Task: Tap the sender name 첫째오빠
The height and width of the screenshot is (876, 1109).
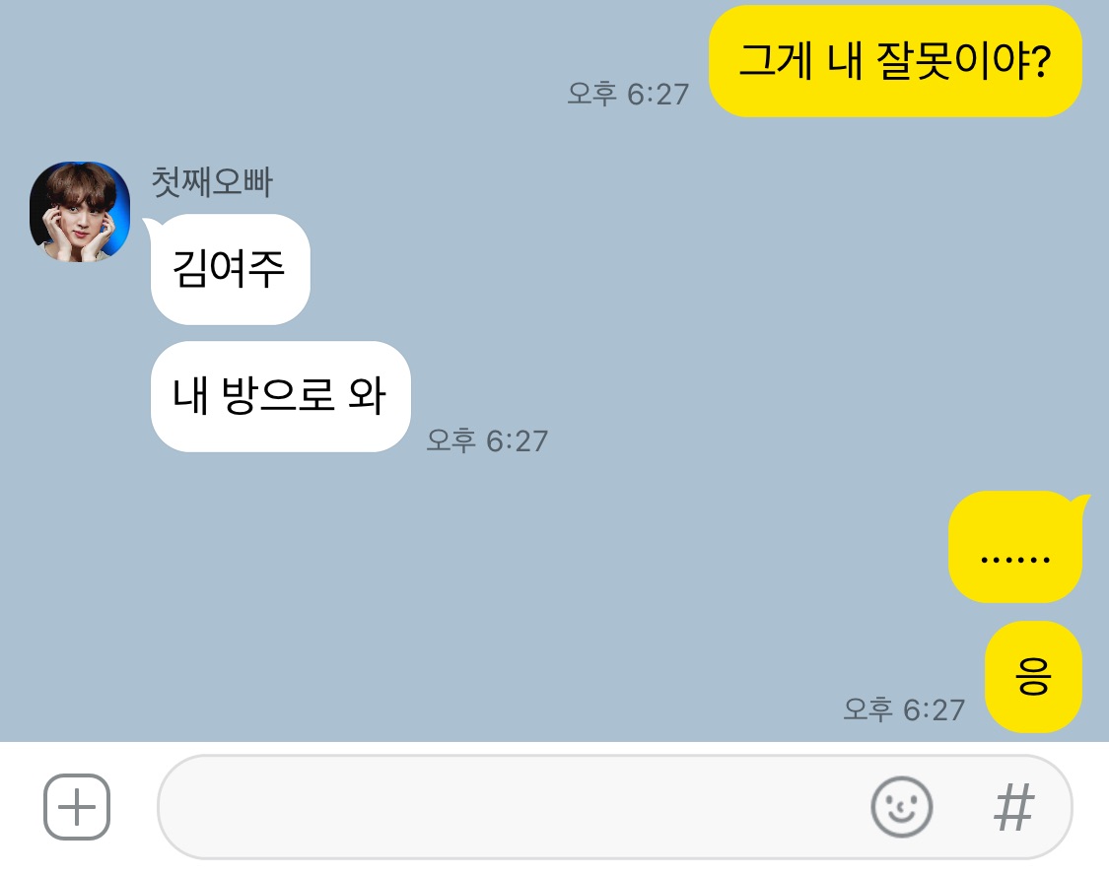Action: [212, 181]
